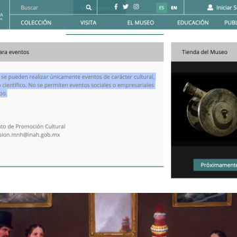Open the museum's Instagram page
This screenshot has width=237, height=237.
click(136, 7)
